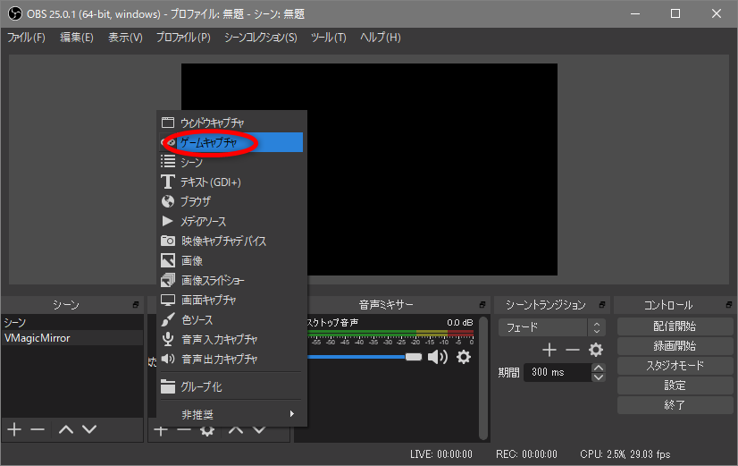Mute desktop audio speaker icon
The height and width of the screenshot is (466, 738).
click(x=437, y=357)
